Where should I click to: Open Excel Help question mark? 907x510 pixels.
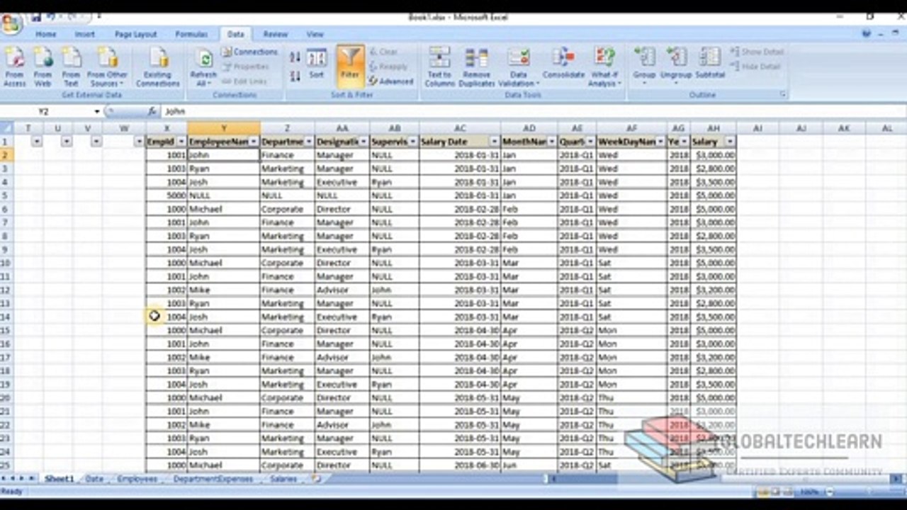coord(866,33)
